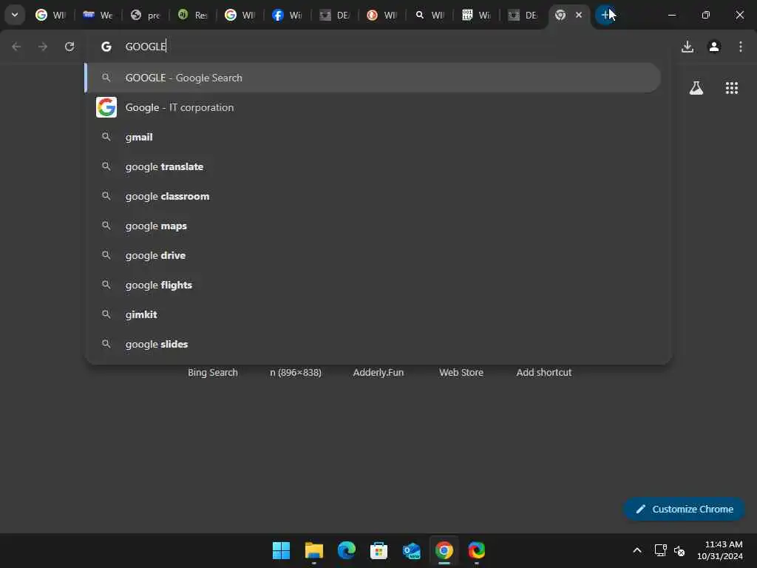Select 'Google - IT corporation' suggestion
757x568 pixels.
[373, 107]
